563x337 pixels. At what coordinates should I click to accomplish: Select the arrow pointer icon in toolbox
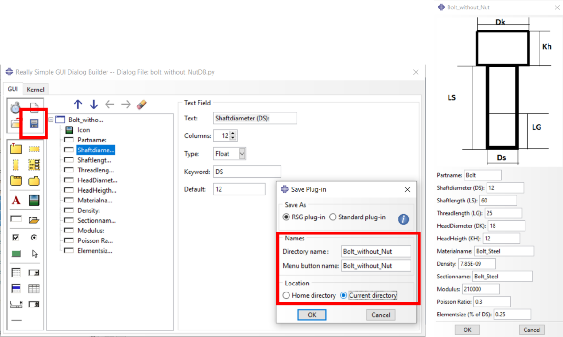(x=35, y=254)
